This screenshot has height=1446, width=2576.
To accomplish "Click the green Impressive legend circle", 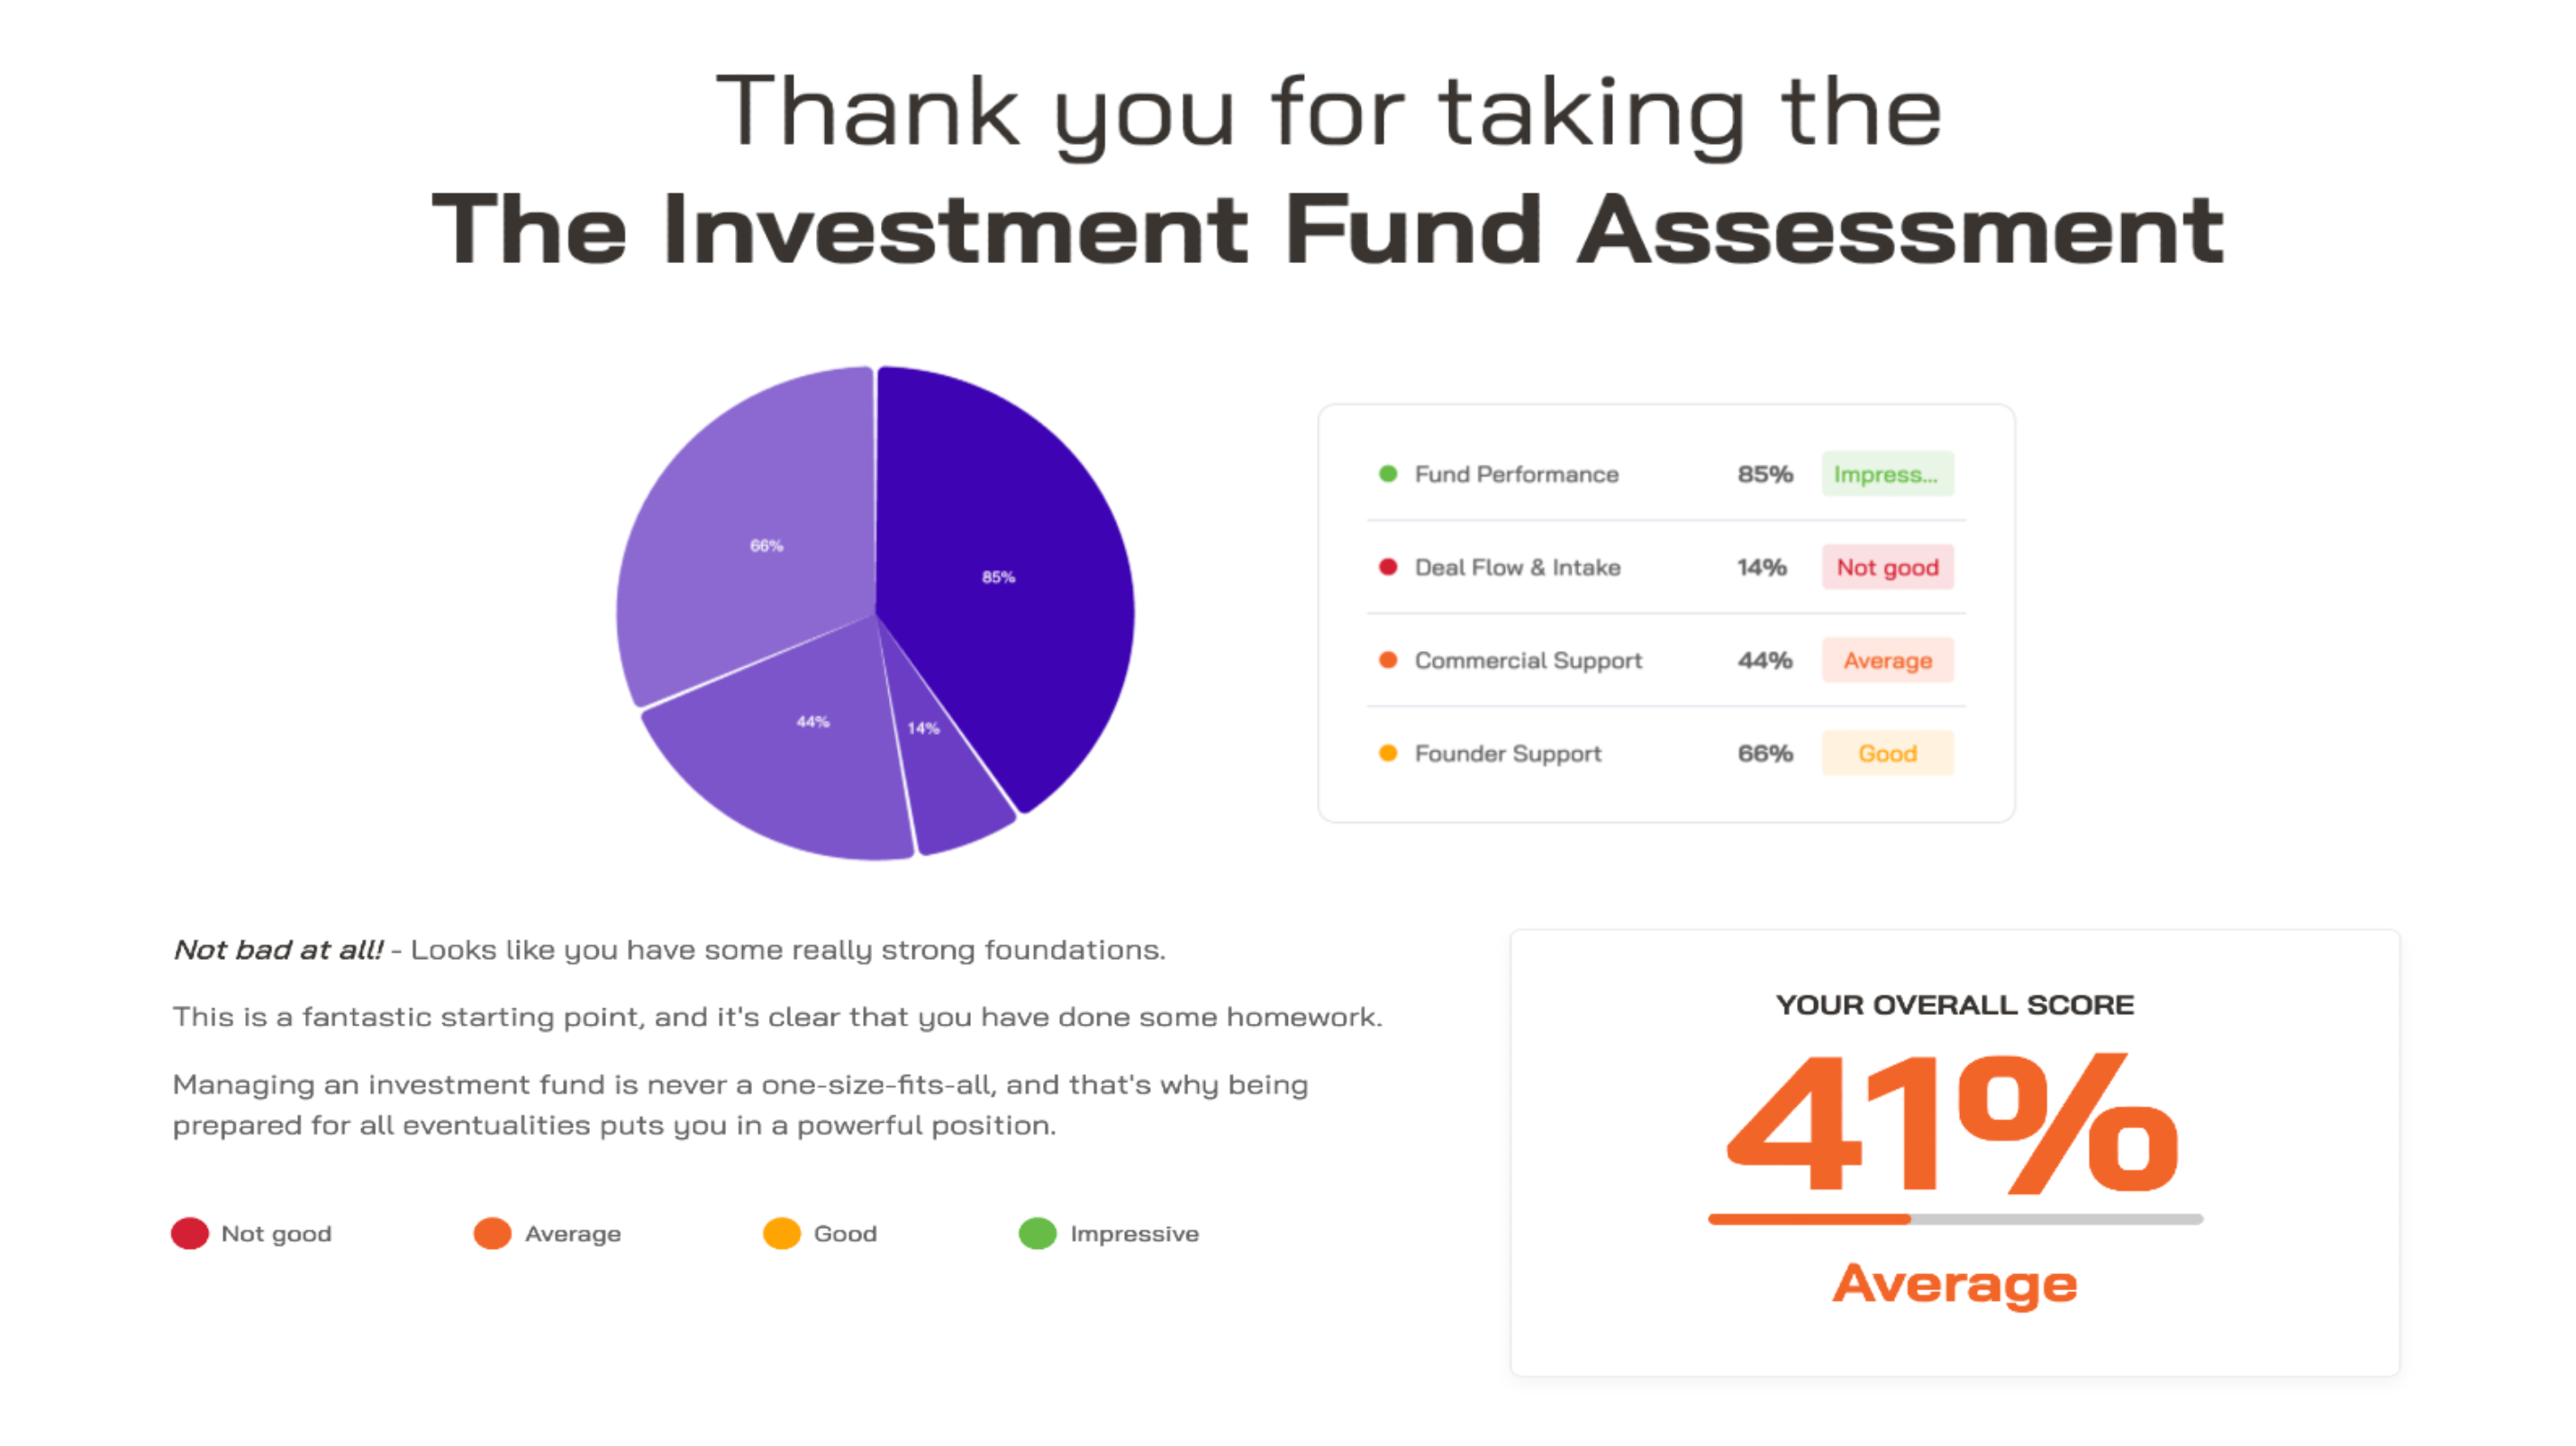I will coord(1038,1234).
